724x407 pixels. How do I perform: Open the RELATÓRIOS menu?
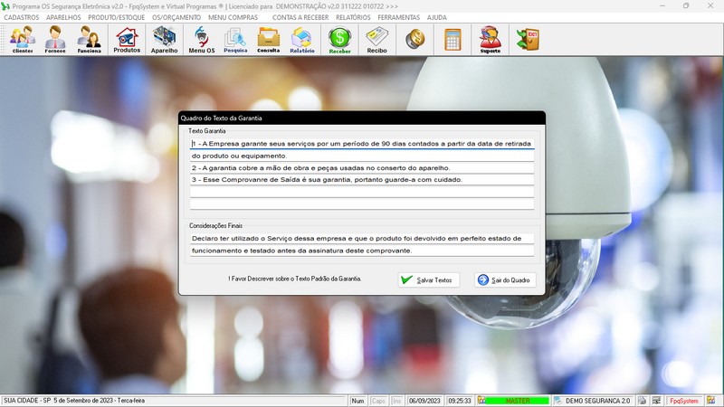coord(353,17)
